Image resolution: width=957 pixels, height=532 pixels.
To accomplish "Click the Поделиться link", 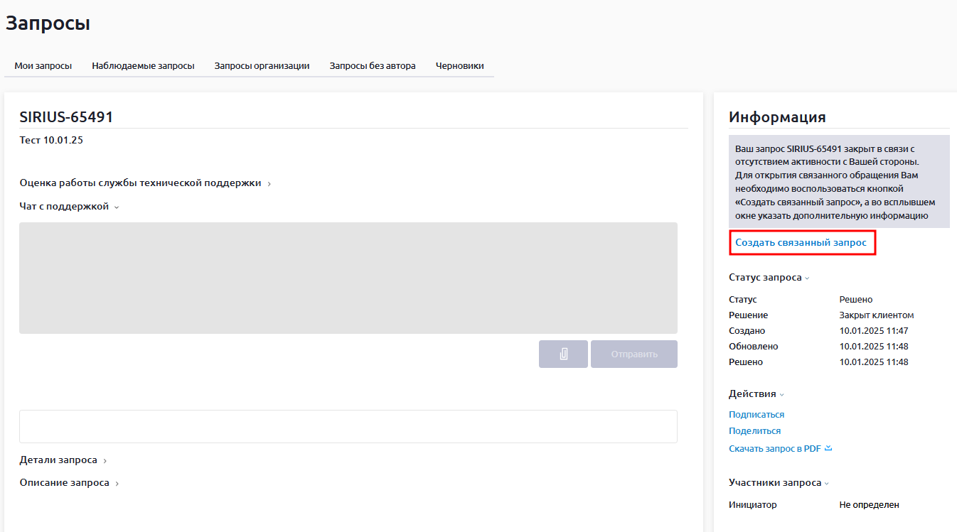I will [x=754, y=431].
